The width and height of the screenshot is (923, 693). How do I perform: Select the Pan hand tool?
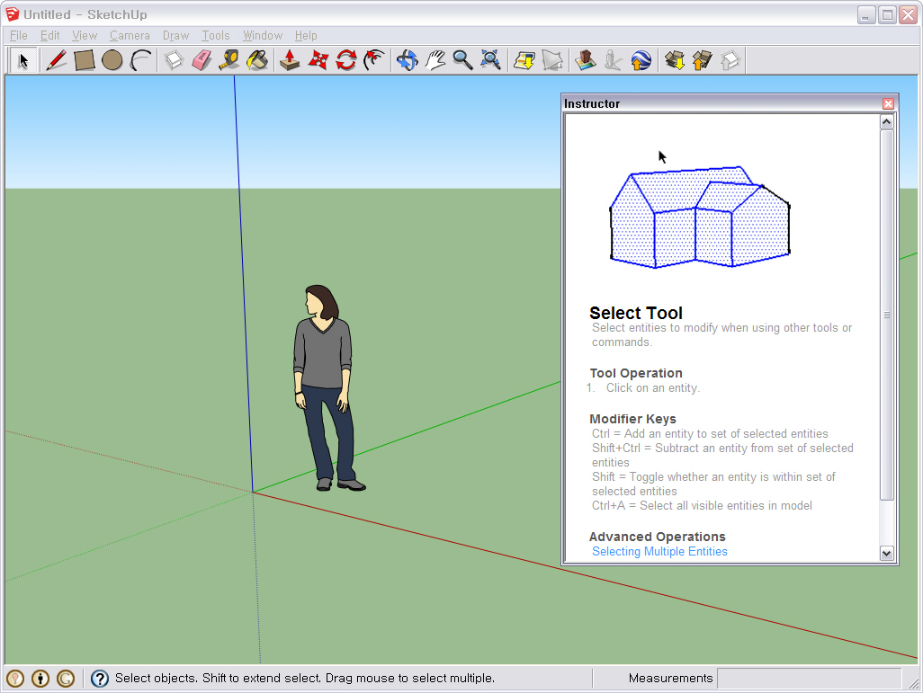pos(435,60)
